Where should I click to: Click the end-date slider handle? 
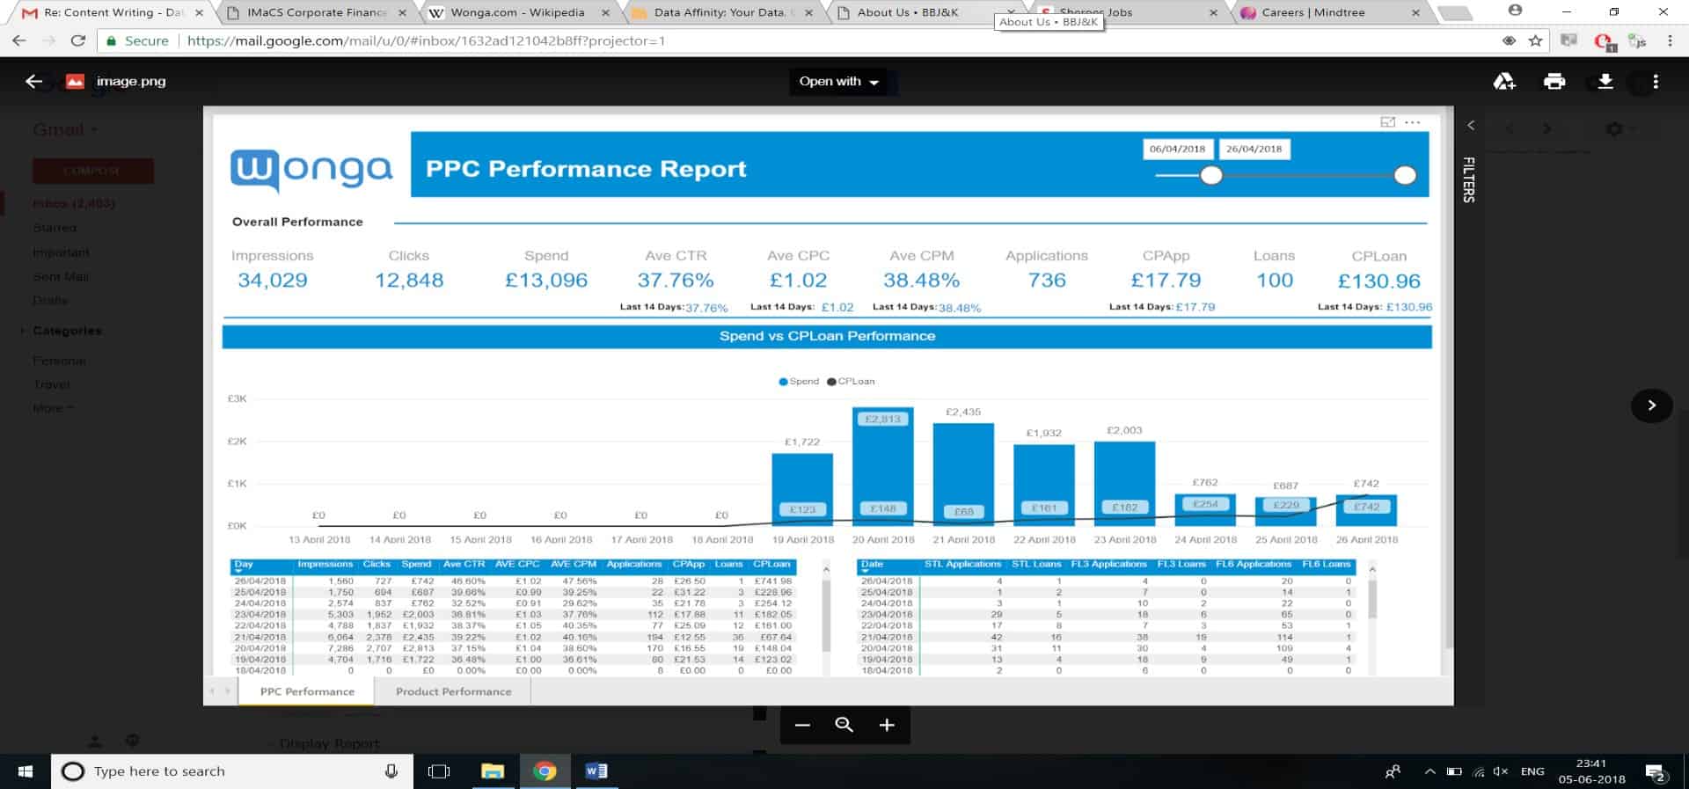coord(1405,175)
